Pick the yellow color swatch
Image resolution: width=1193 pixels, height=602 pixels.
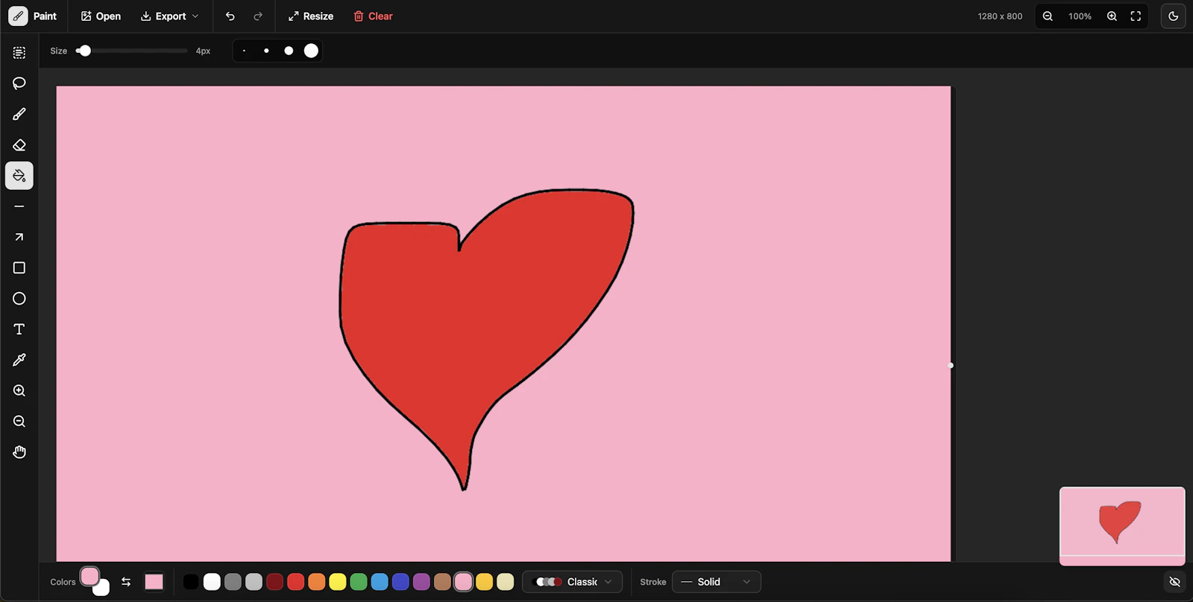pos(338,582)
